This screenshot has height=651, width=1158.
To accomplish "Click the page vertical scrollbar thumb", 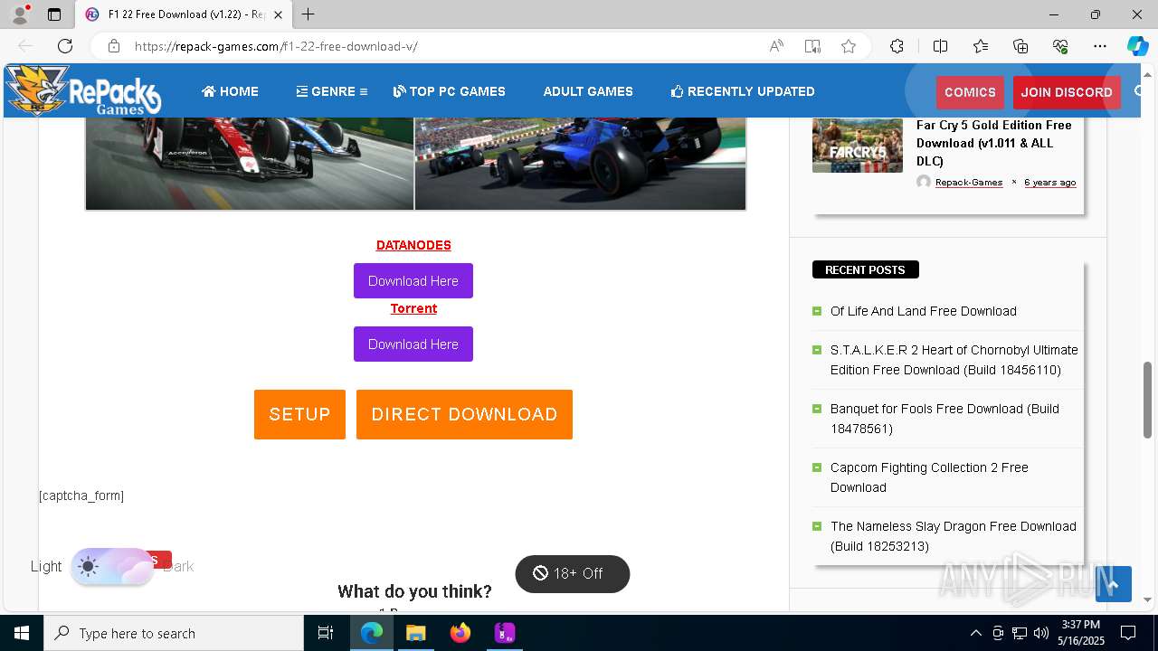I will [1148, 401].
